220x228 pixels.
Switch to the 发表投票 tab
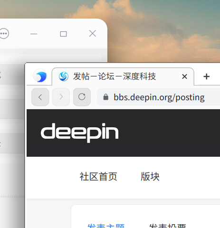pos(168,226)
